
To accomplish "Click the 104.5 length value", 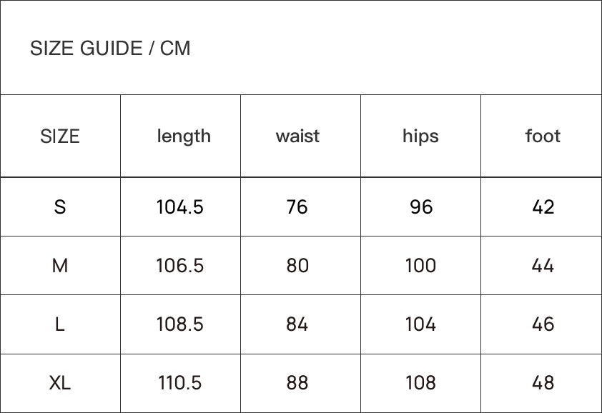I will (180, 207).
